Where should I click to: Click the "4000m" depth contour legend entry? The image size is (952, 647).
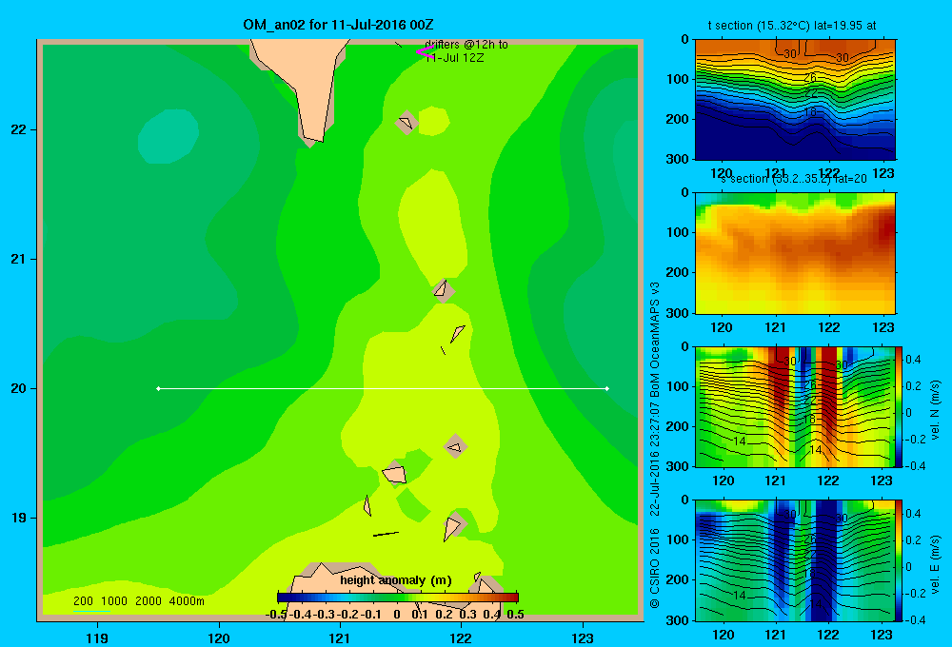(x=187, y=601)
